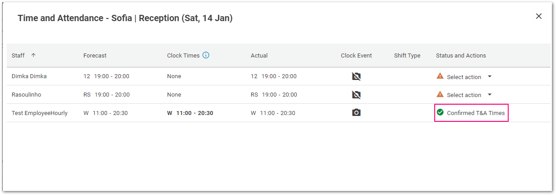Close the Time and Attendance dialog
This screenshot has width=556, height=195.
(x=538, y=16)
